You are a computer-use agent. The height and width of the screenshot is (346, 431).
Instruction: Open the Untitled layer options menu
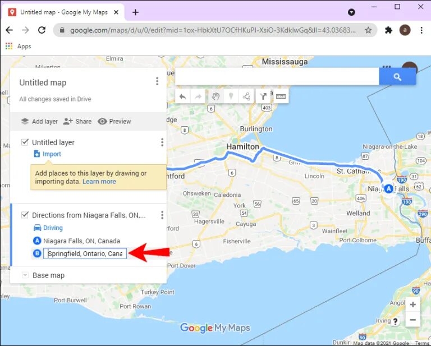(x=162, y=142)
